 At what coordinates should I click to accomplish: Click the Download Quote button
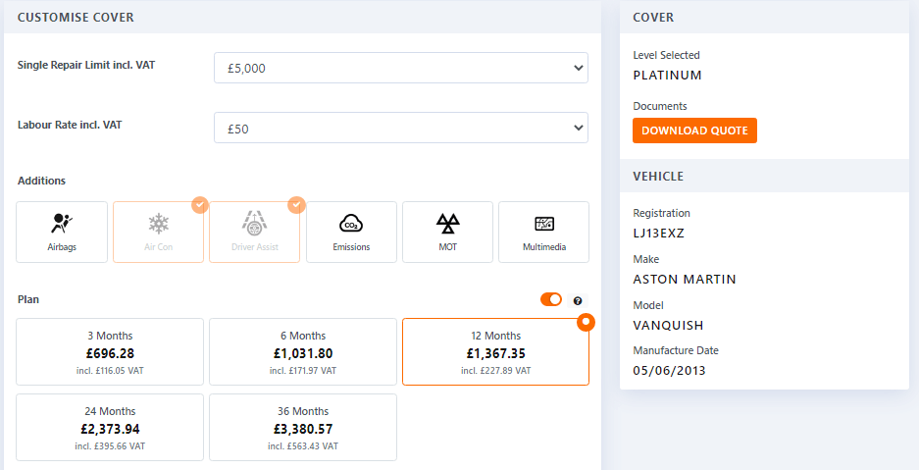coord(694,131)
